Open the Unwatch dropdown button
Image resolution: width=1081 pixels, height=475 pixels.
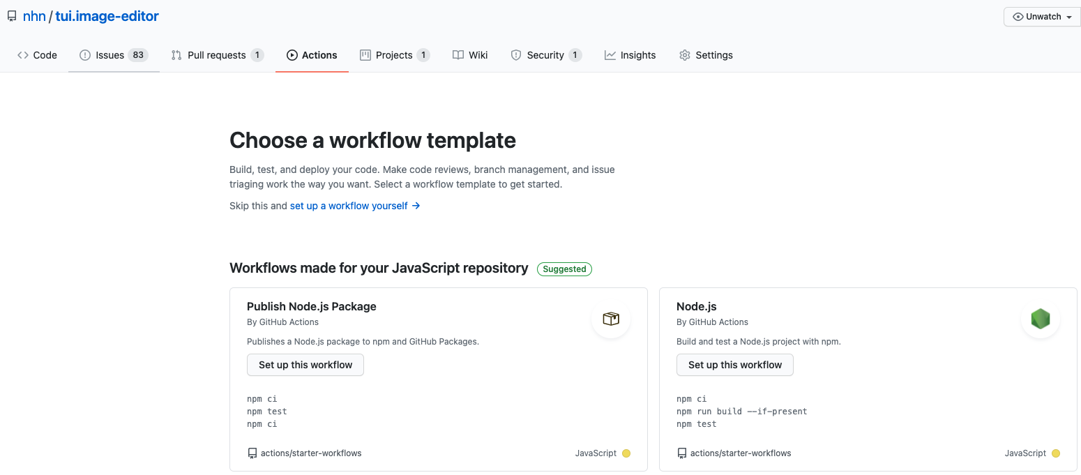[1042, 17]
